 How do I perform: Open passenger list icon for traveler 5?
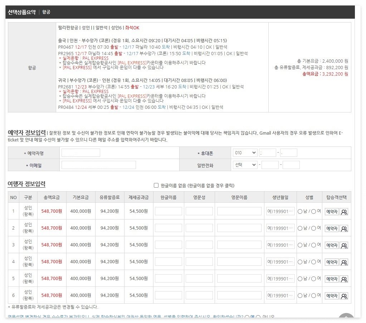click(x=344, y=279)
